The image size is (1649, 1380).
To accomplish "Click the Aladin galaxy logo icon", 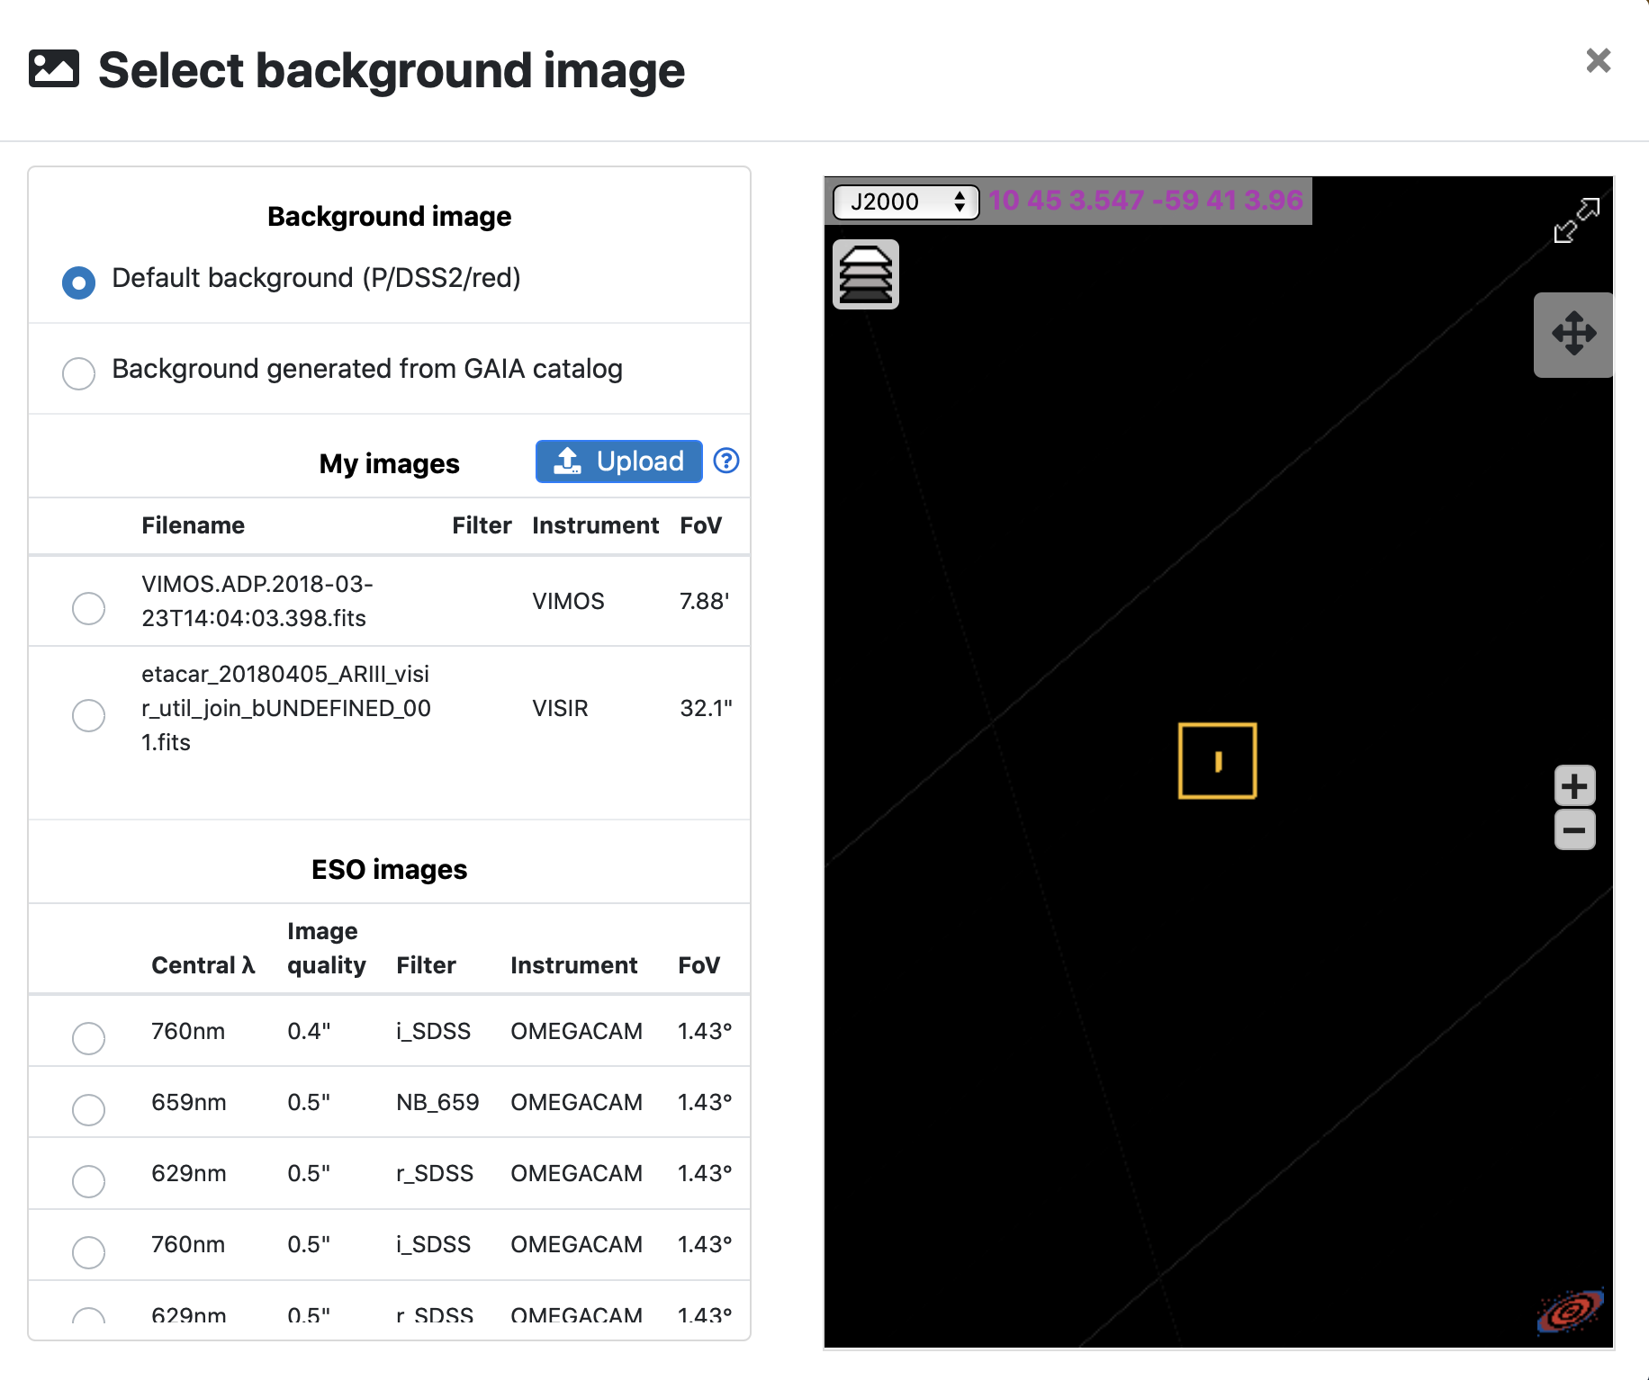I will pyautogui.click(x=1570, y=1311).
